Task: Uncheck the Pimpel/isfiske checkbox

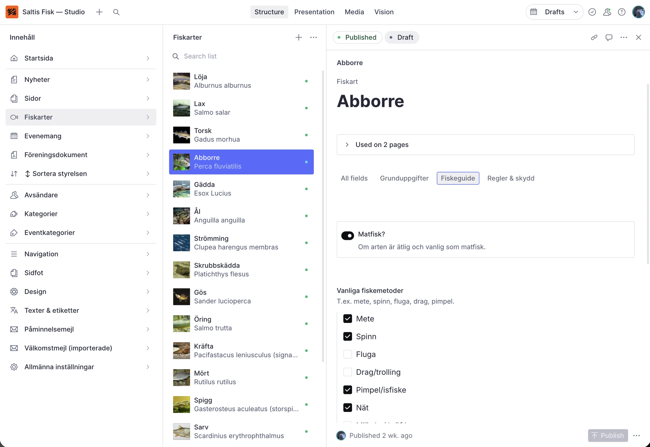Action: (347, 390)
